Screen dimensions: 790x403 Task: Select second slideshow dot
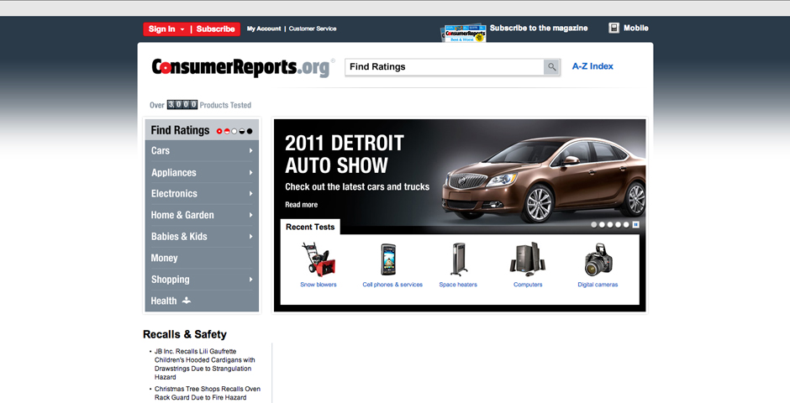coord(602,224)
